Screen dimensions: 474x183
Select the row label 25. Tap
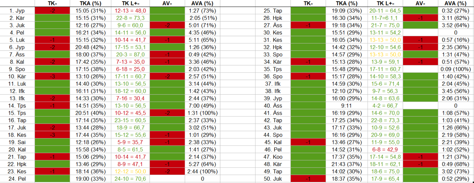(273, 11)
